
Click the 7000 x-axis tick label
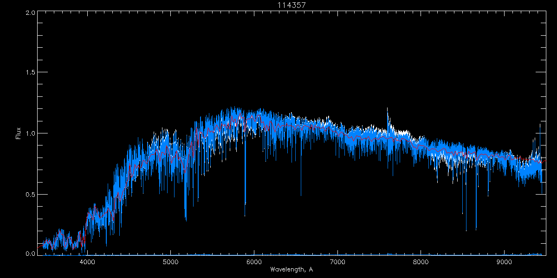tap(337, 262)
